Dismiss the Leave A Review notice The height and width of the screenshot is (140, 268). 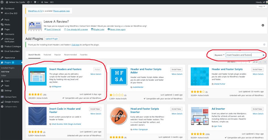click(x=263, y=25)
